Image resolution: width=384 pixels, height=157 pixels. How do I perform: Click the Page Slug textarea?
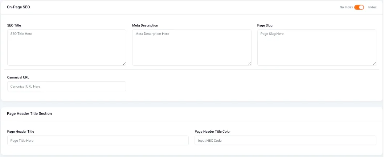click(316, 48)
